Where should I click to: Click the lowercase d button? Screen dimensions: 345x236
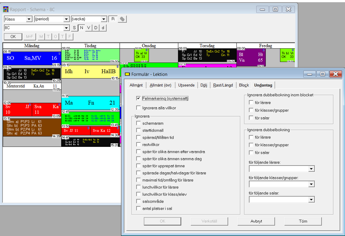103,28
